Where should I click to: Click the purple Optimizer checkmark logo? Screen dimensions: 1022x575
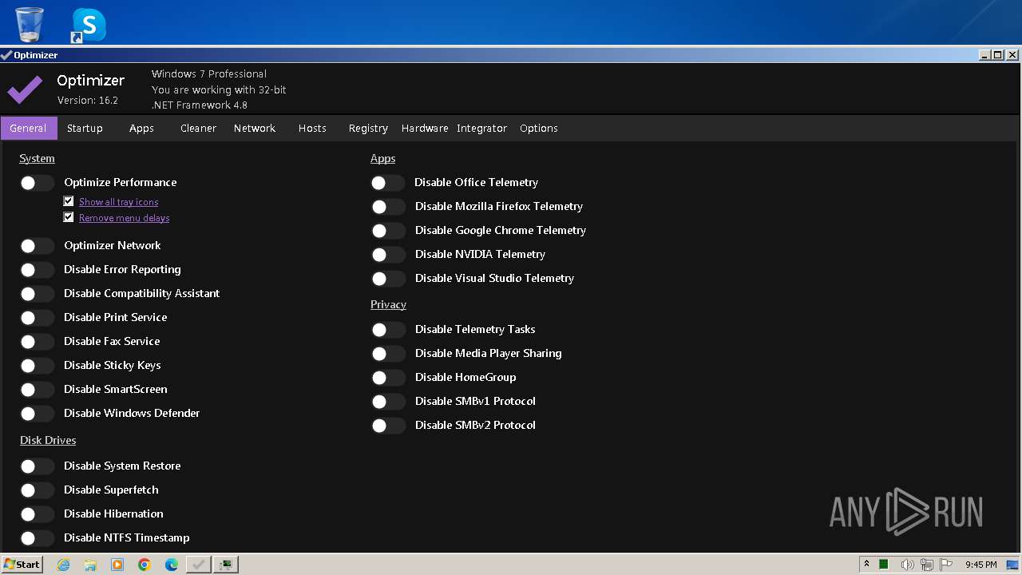pyautogui.click(x=25, y=89)
